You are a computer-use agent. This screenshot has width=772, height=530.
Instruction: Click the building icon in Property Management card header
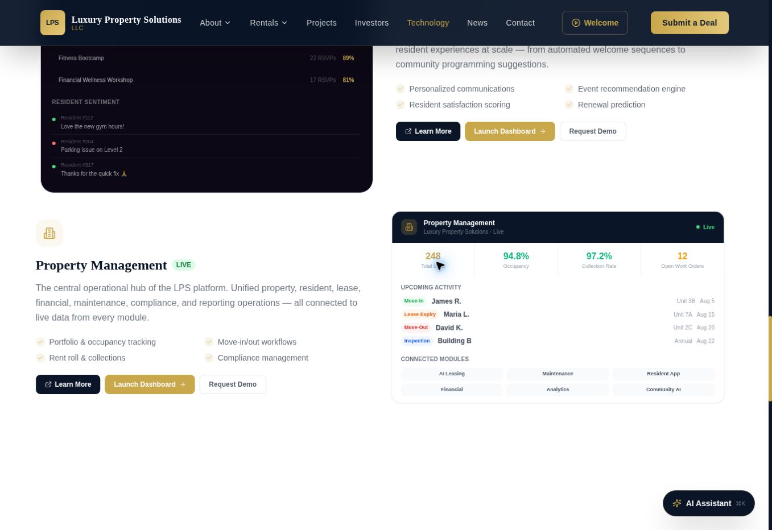(x=409, y=227)
